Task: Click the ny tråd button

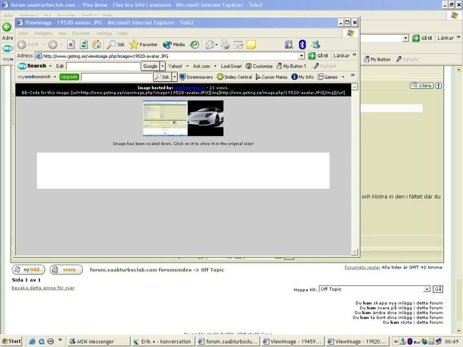Action: coord(28,270)
